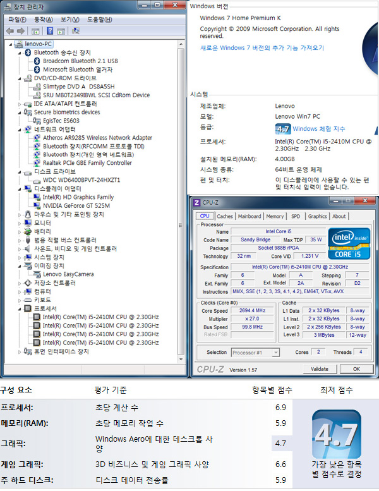Switch to the SPD tab in CPU-Z
The width and height of the screenshot is (379, 491).
tap(296, 216)
